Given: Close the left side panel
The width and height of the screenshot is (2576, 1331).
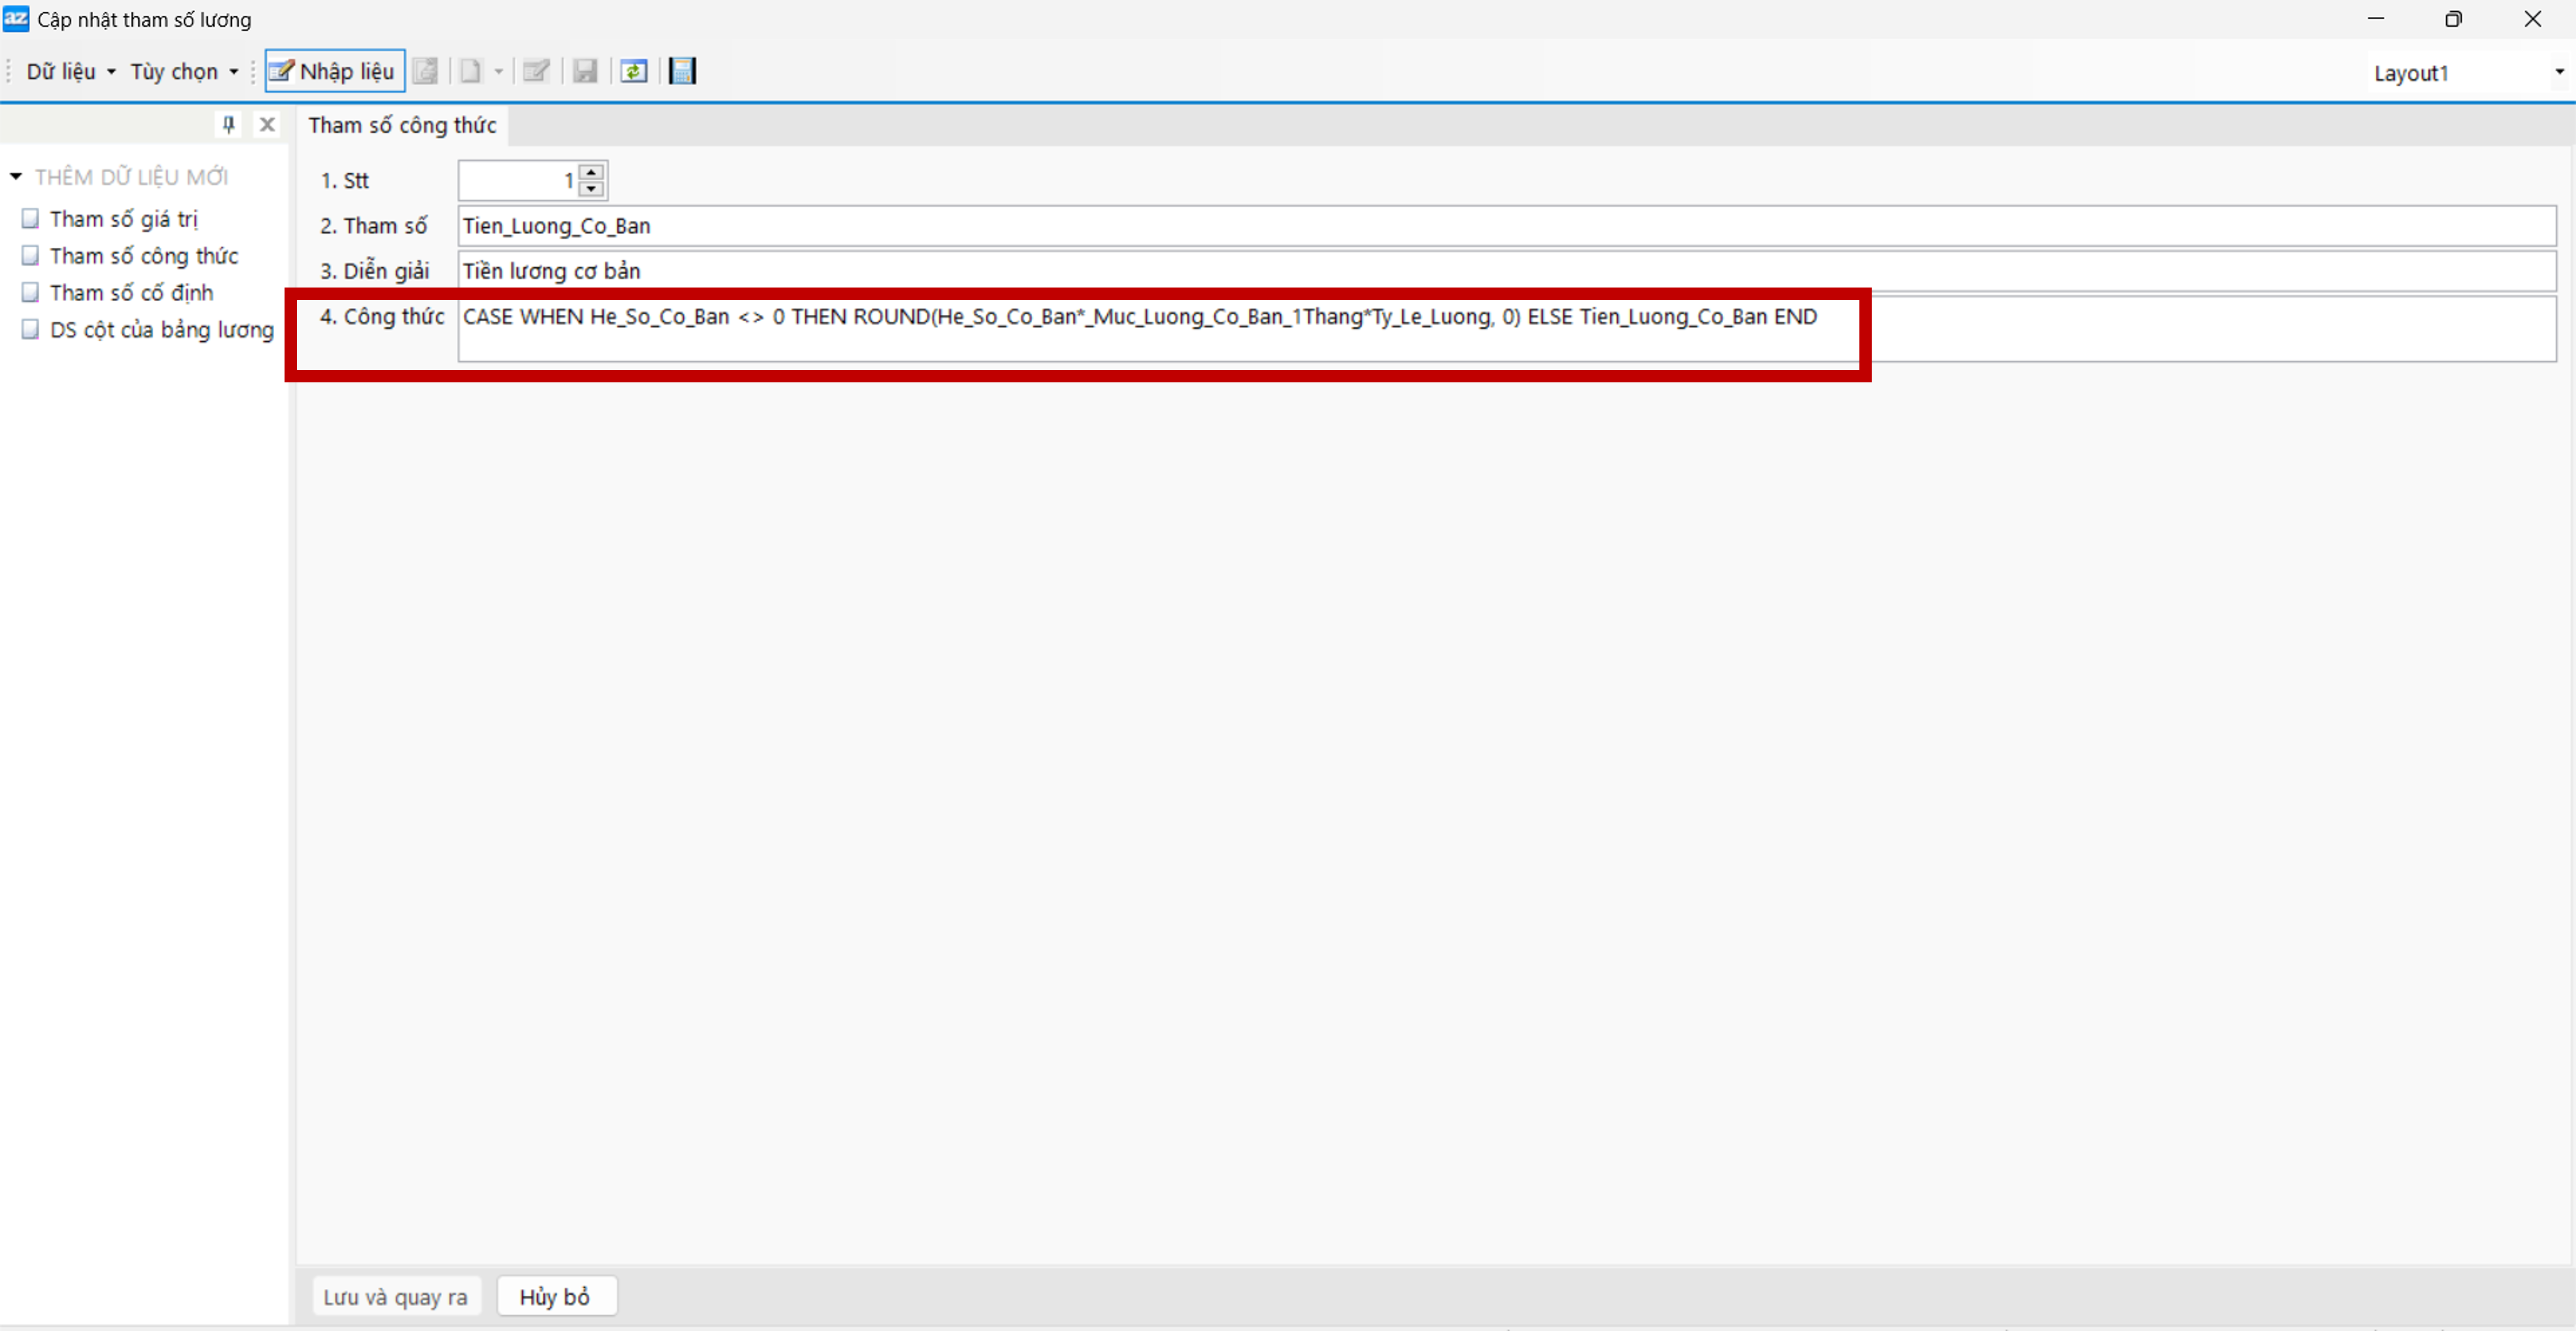Looking at the screenshot, I should tap(267, 124).
